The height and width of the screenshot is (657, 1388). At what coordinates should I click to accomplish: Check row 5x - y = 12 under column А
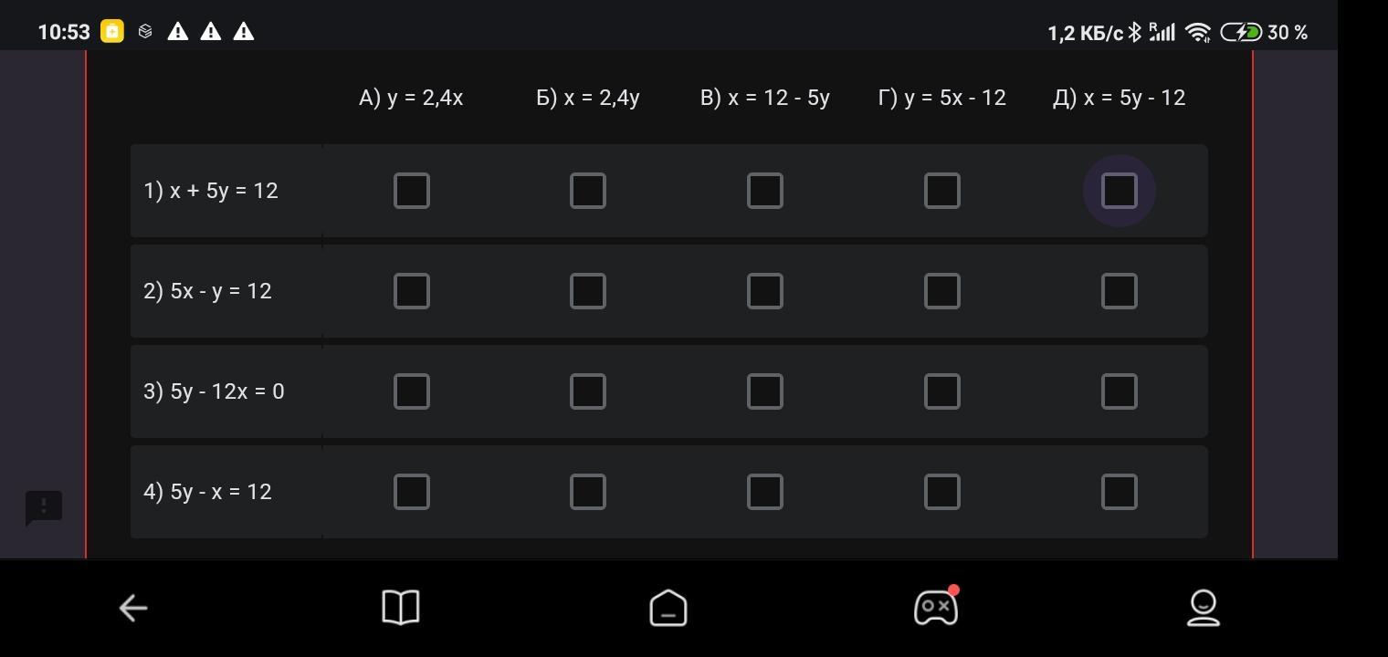[x=411, y=291]
